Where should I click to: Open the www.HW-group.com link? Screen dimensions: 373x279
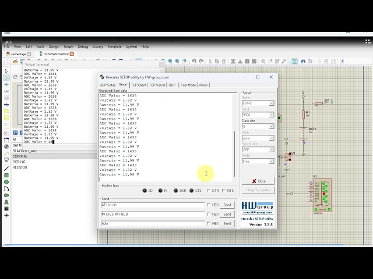click(x=257, y=213)
